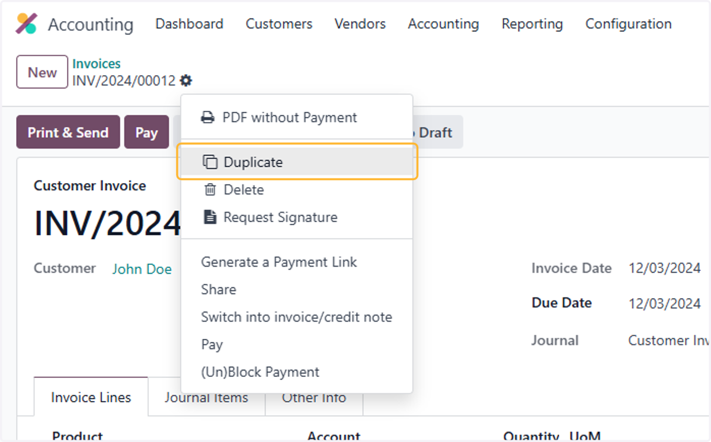The height and width of the screenshot is (442, 711).
Task: Click the Customer field label
Action: [x=65, y=268]
